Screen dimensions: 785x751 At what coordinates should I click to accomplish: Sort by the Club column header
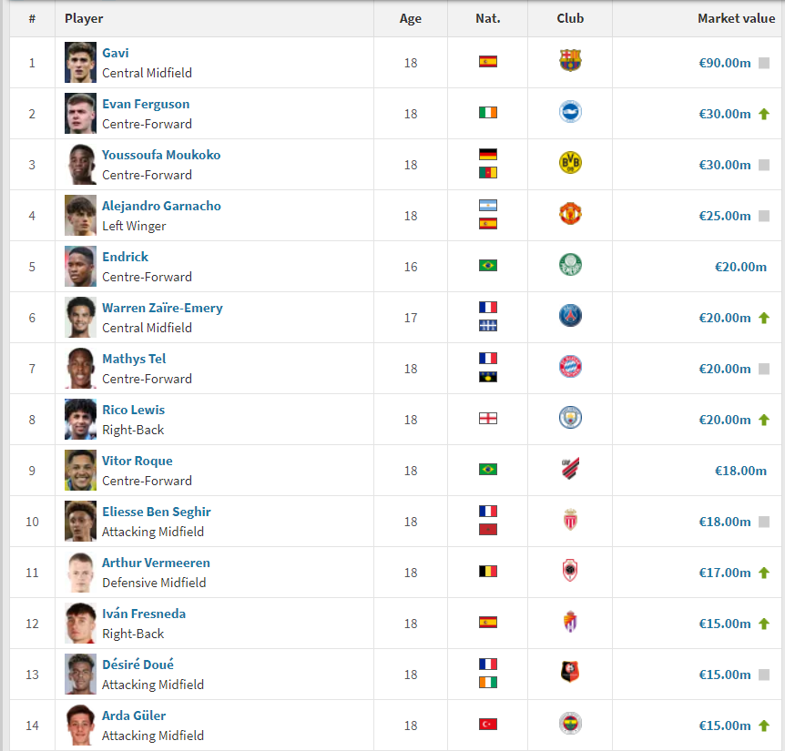(570, 18)
